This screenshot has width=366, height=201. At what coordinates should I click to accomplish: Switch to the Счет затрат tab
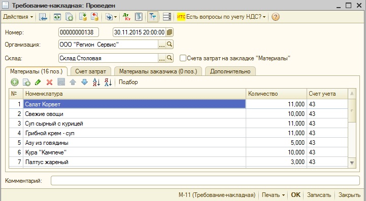point(90,71)
